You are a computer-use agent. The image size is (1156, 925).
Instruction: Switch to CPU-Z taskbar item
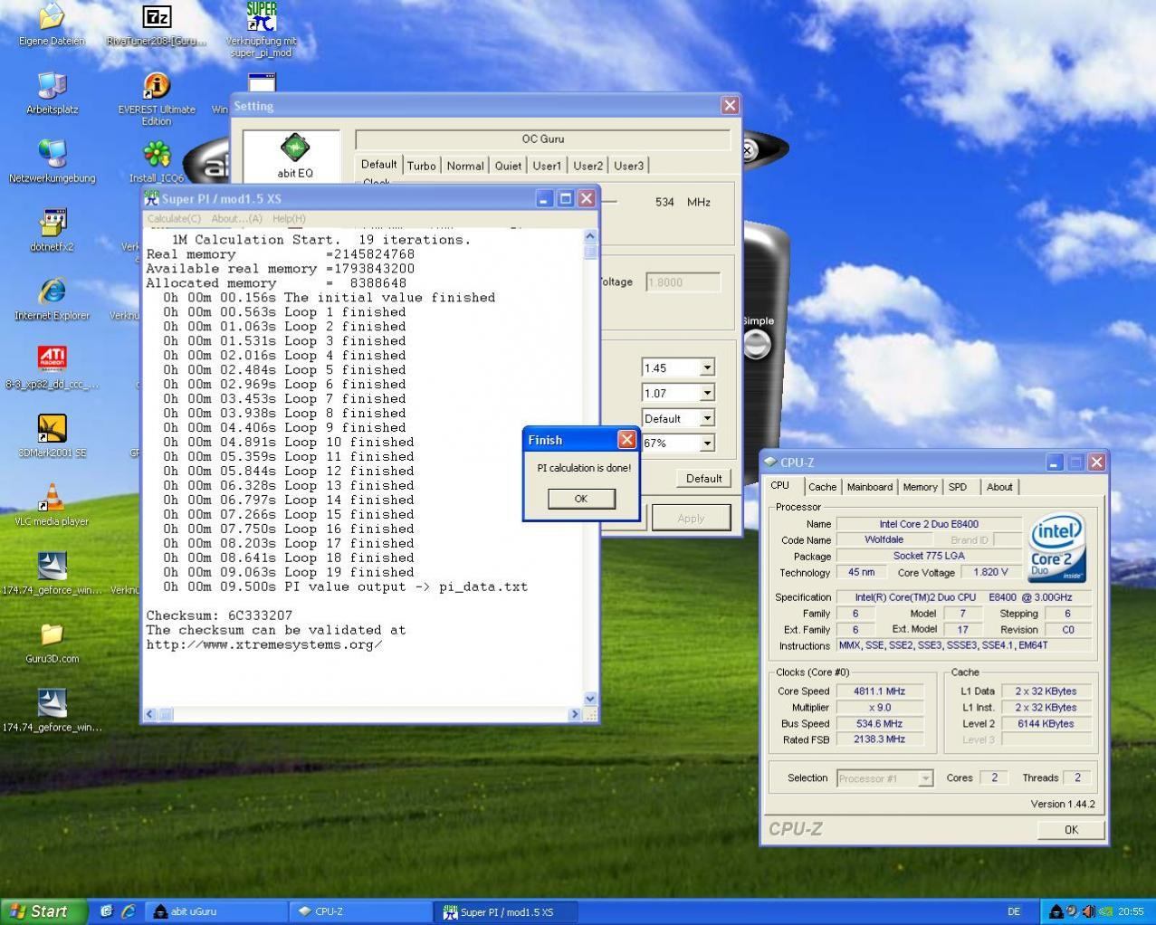[x=362, y=911]
